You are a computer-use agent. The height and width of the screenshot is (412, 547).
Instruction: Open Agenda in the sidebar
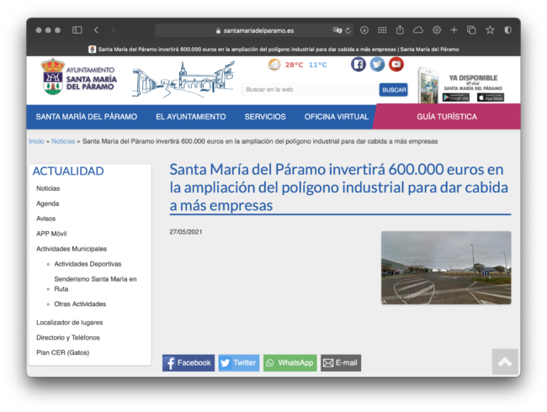point(48,203)
